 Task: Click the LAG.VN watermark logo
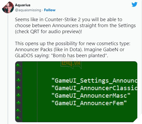click(x=71, y=63)
